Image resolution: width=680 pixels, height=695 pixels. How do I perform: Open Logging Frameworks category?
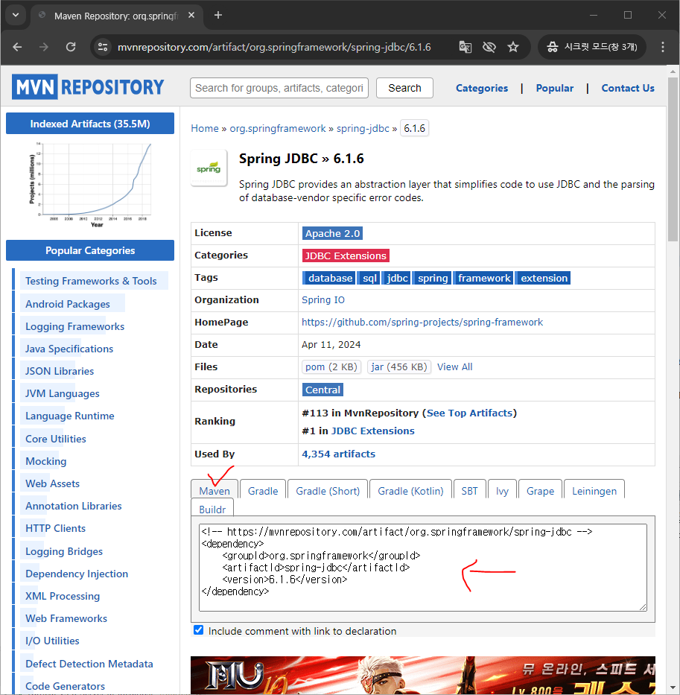pos(74,326)
